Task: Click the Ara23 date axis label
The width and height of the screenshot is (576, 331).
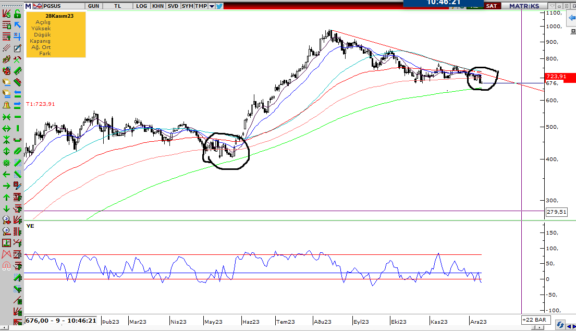Action: 479,322
